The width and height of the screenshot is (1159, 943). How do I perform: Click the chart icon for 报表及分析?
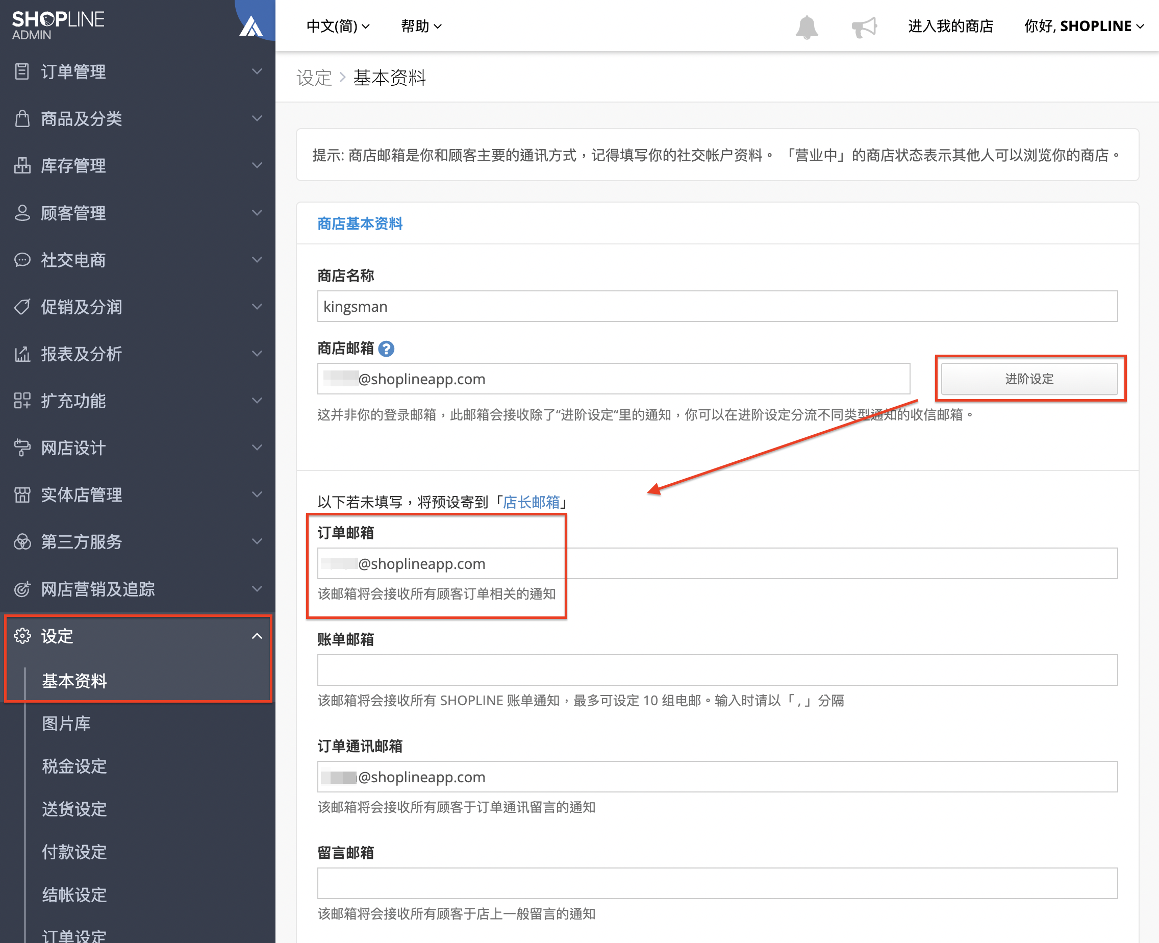[22, 354]
